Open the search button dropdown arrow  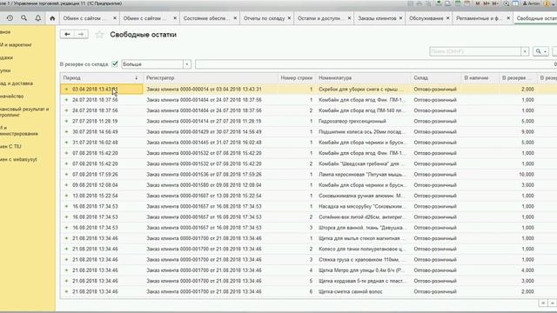(x=546, y=51)
